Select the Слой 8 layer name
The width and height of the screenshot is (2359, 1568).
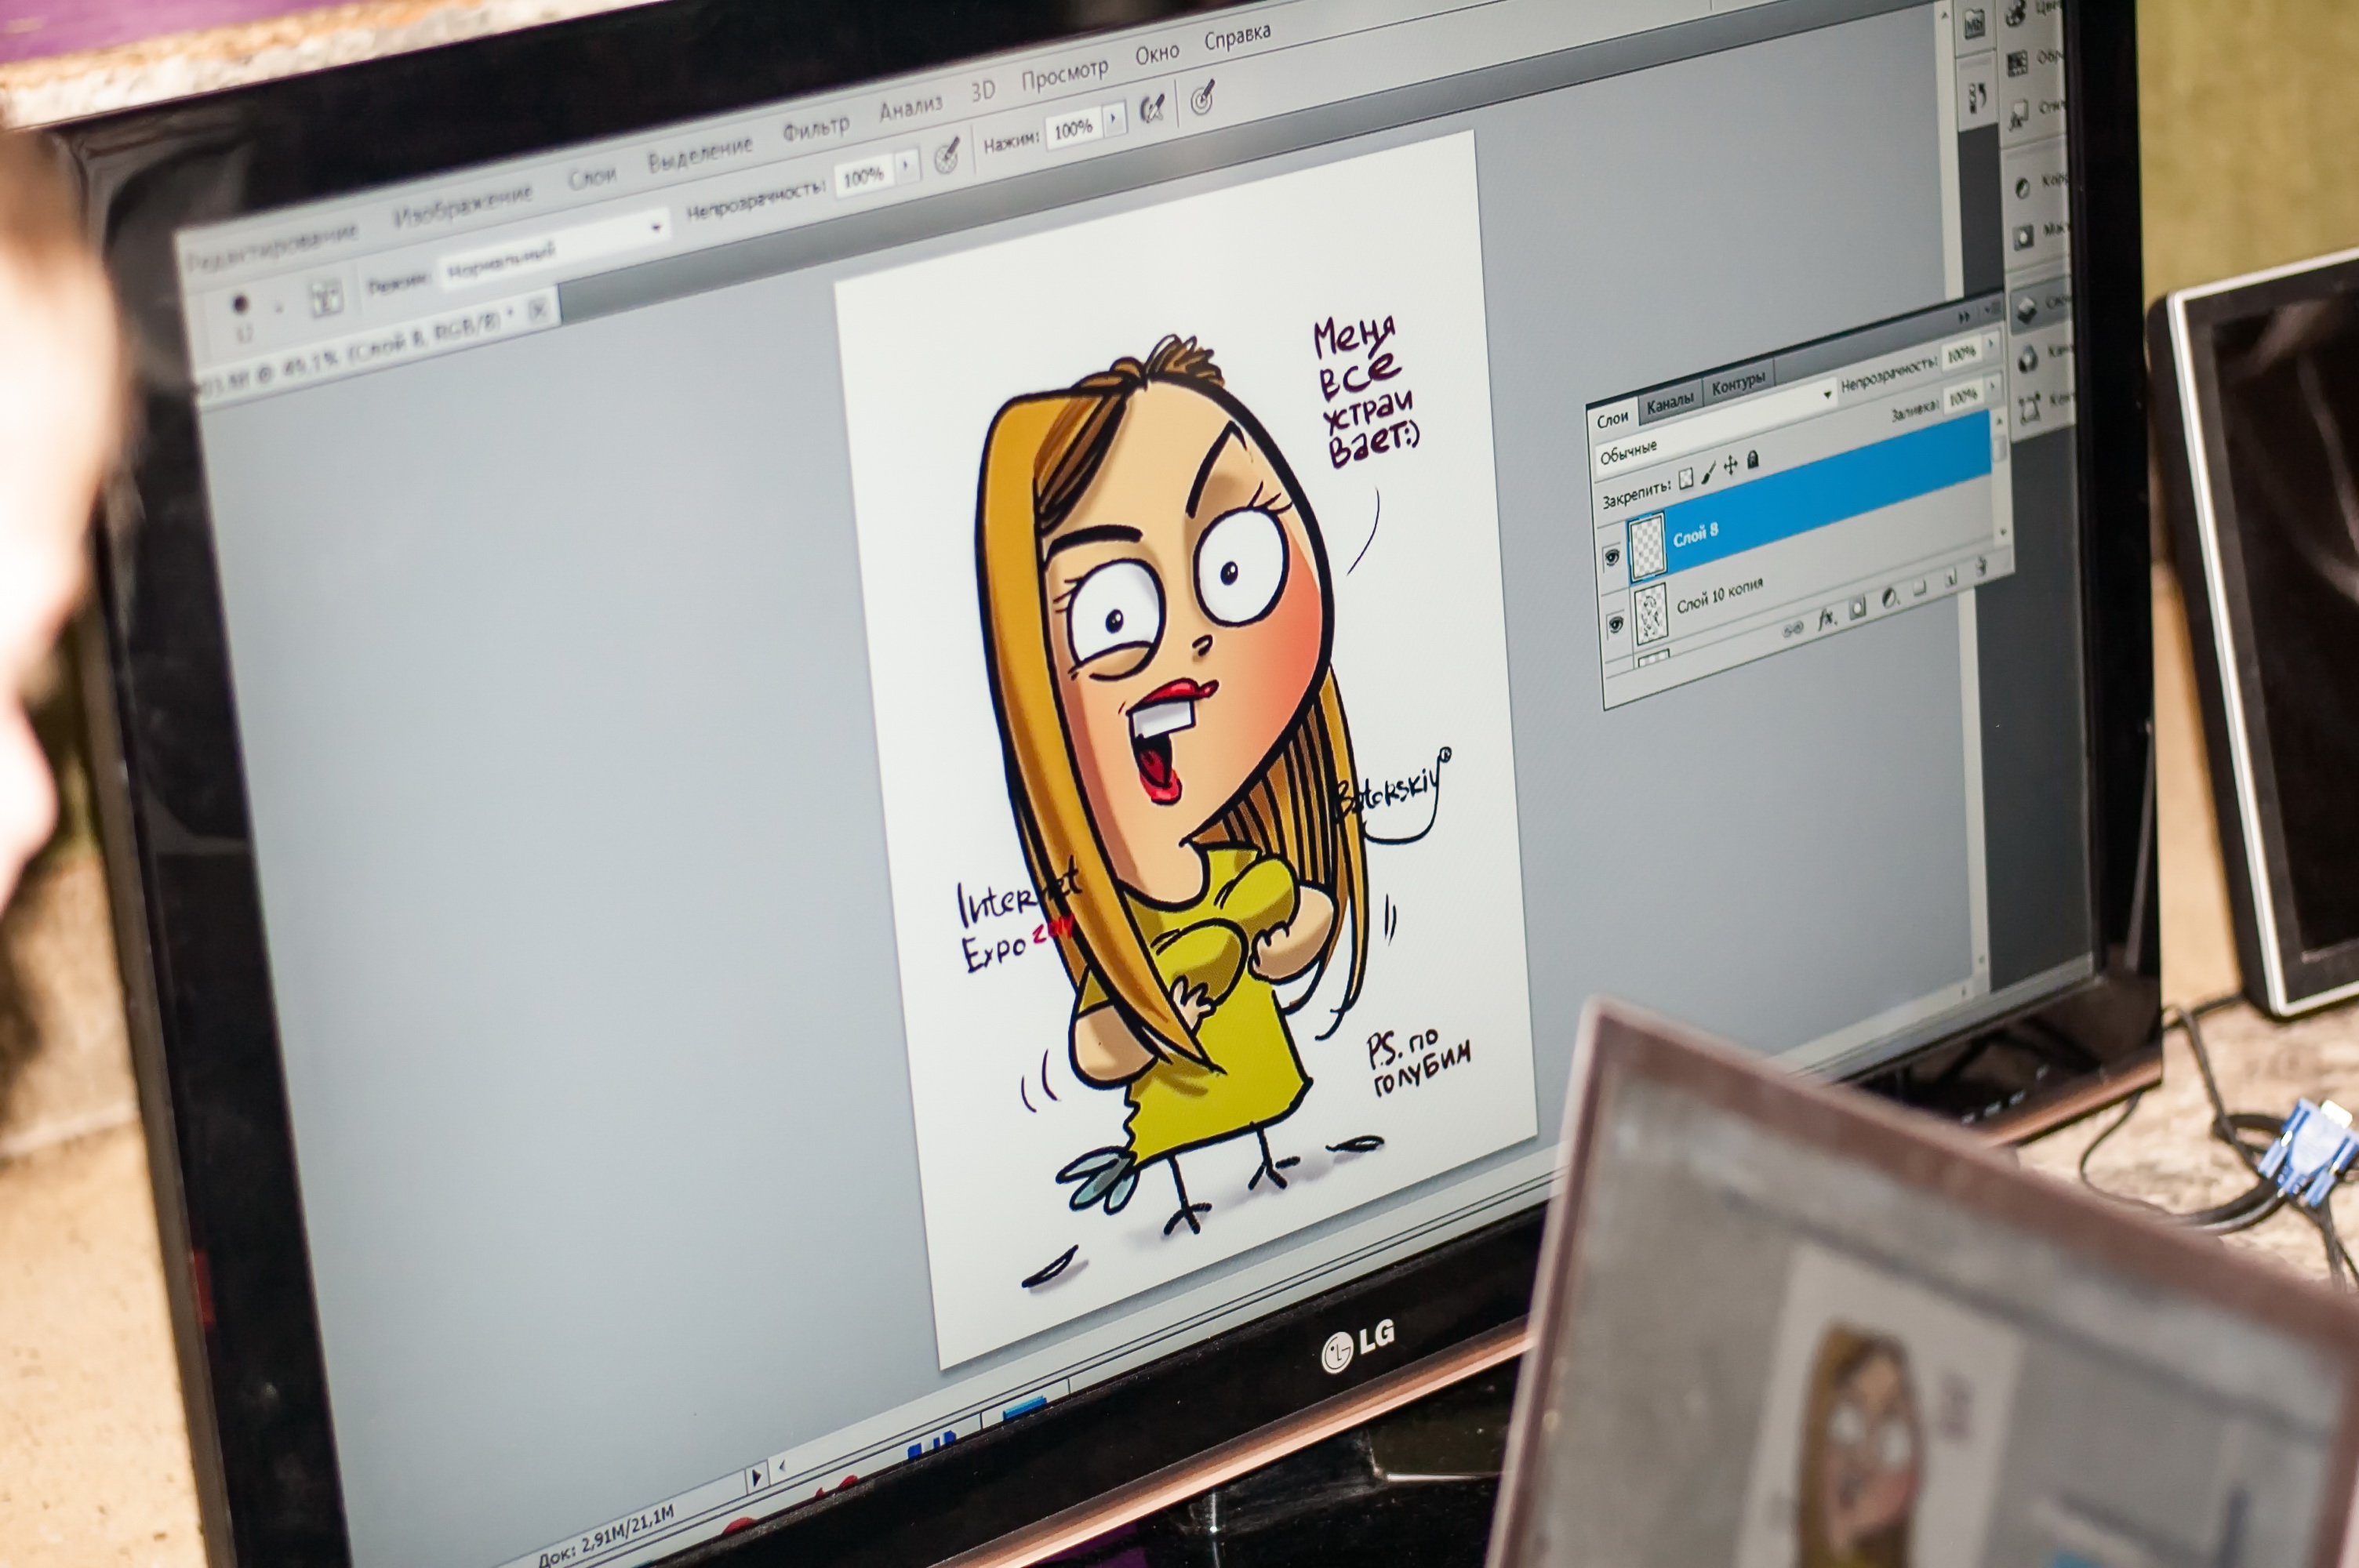1695,535
